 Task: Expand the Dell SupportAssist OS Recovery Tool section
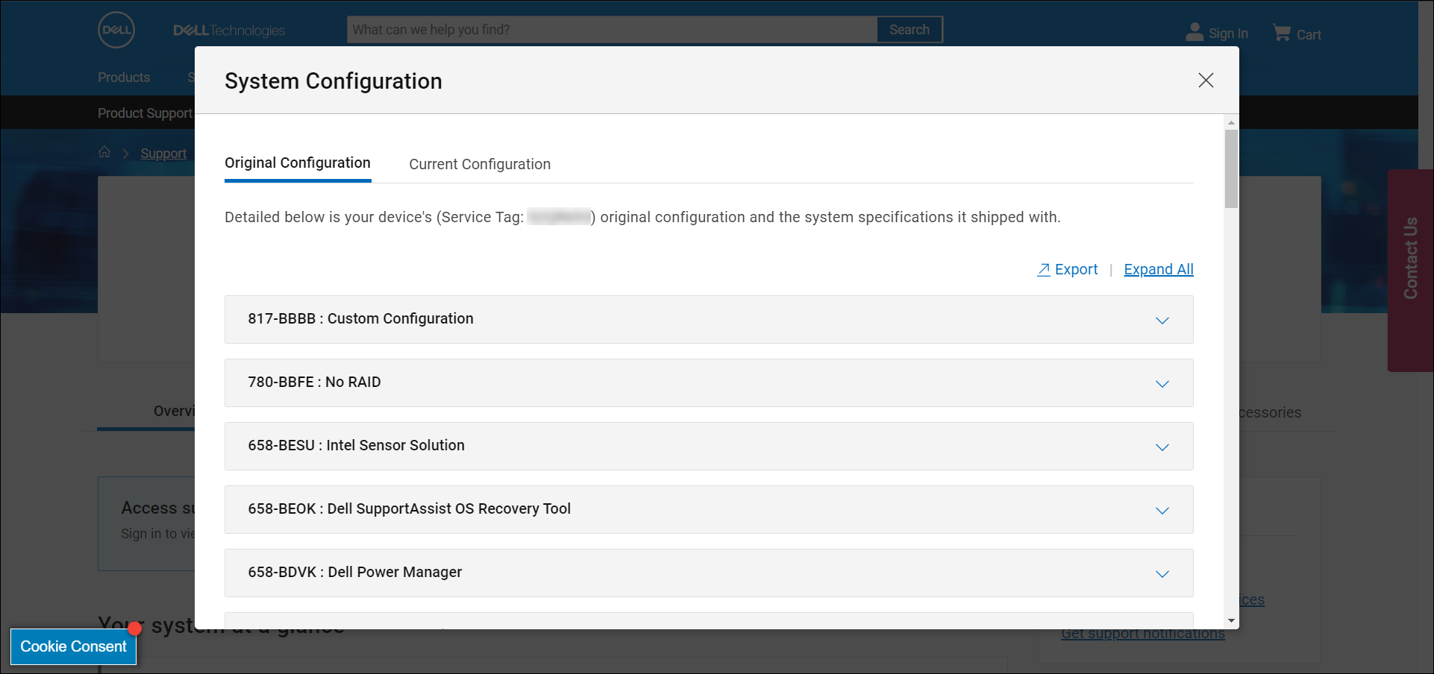1162,511
